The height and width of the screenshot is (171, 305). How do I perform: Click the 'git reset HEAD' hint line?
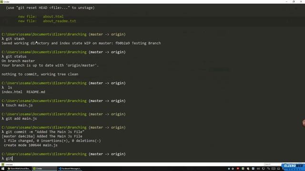(x=50, y=8)
